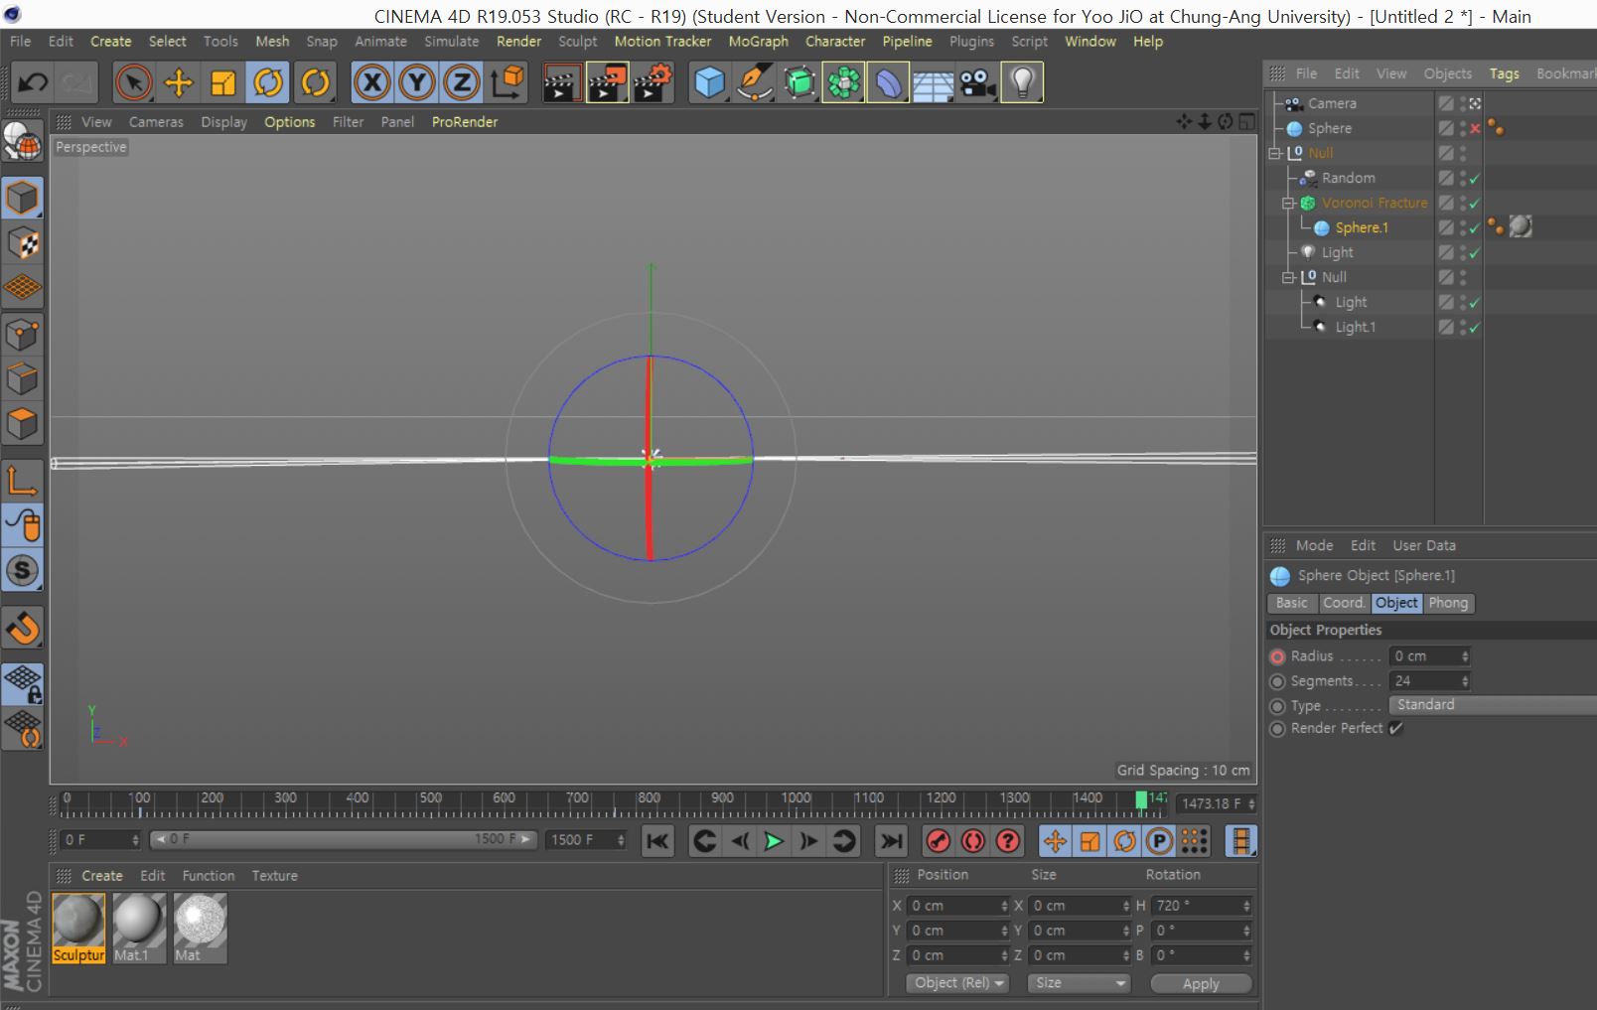Go to start of animation
Screen dimensions: 1597x1010
click(x=657, y=841)
